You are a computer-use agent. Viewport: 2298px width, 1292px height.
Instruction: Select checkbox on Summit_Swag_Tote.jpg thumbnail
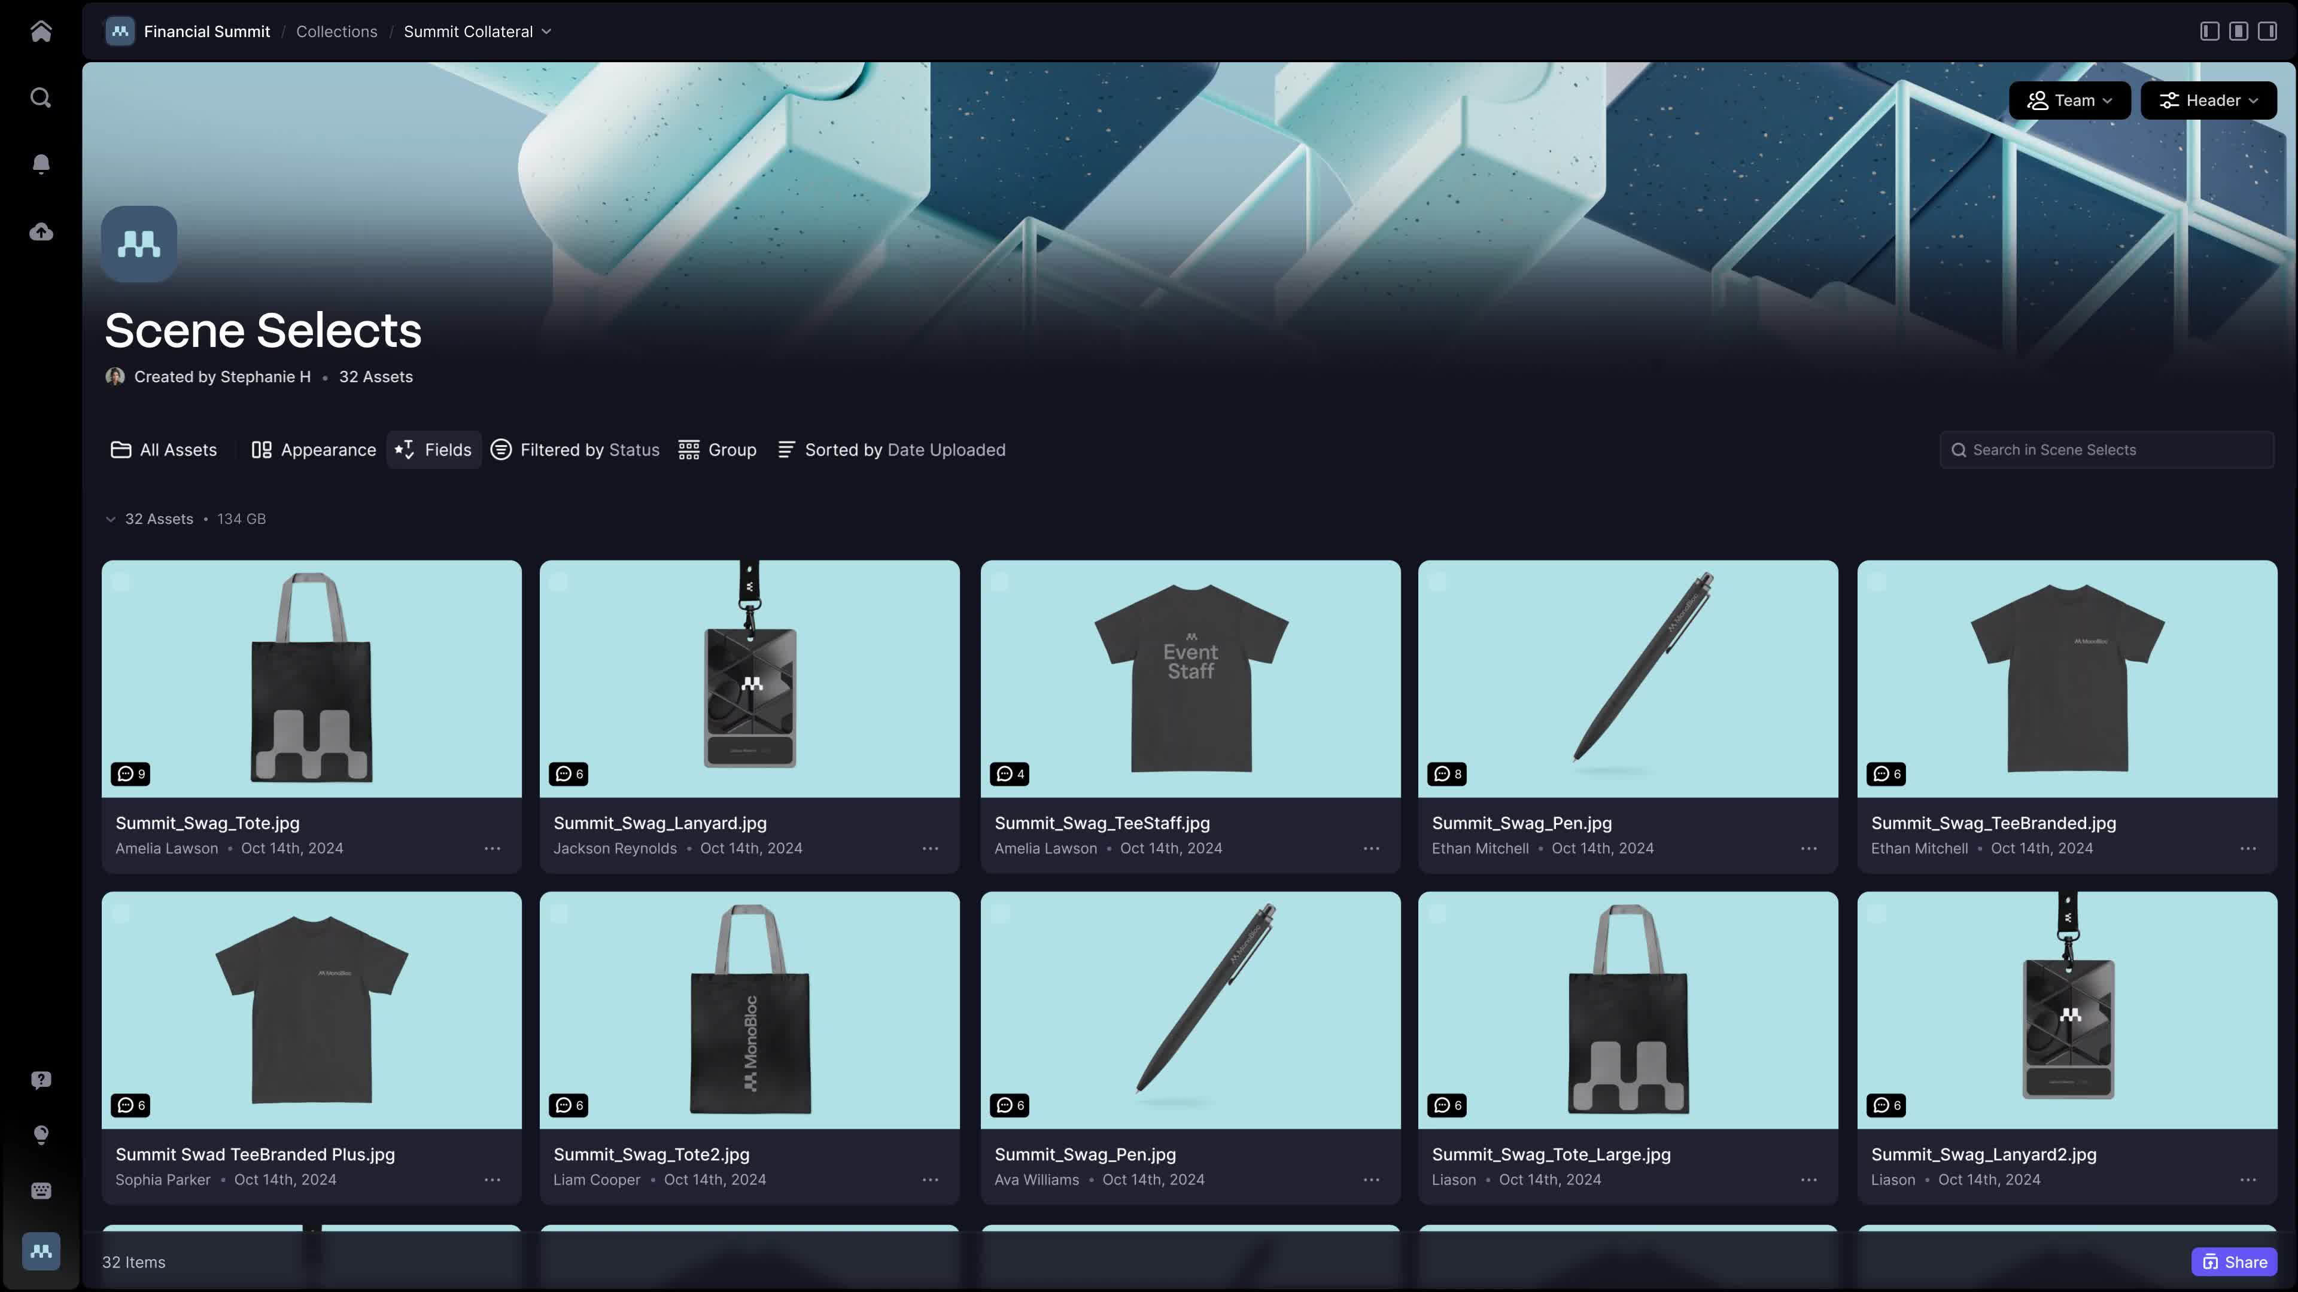coord(121,582)
